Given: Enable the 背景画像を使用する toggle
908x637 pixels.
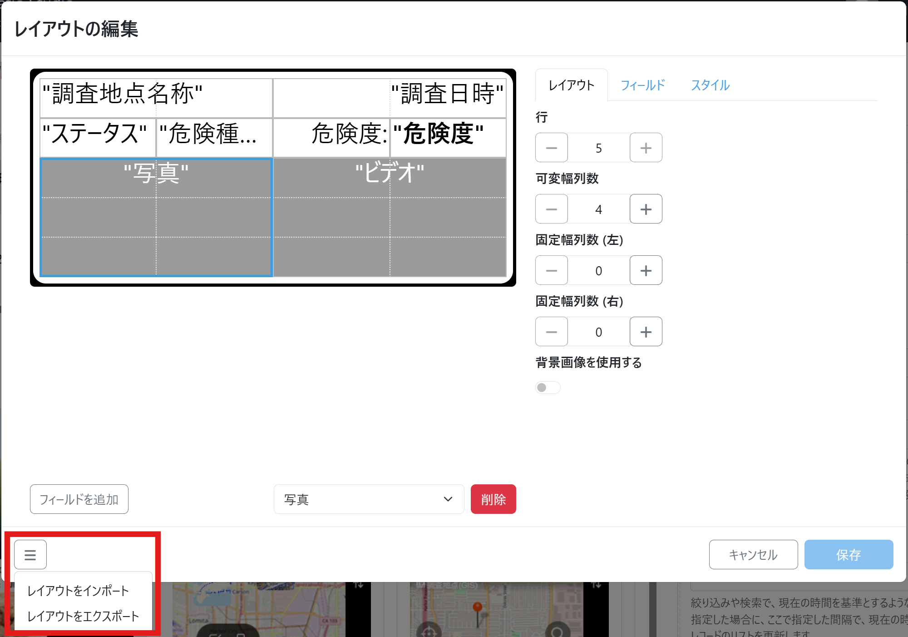Looking at the screenshot, I should pyautogui.click(x=548, y=388).
